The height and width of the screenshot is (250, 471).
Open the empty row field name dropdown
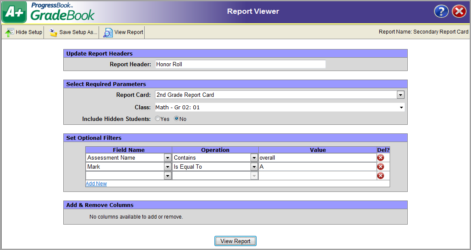[x=167, y=176]
